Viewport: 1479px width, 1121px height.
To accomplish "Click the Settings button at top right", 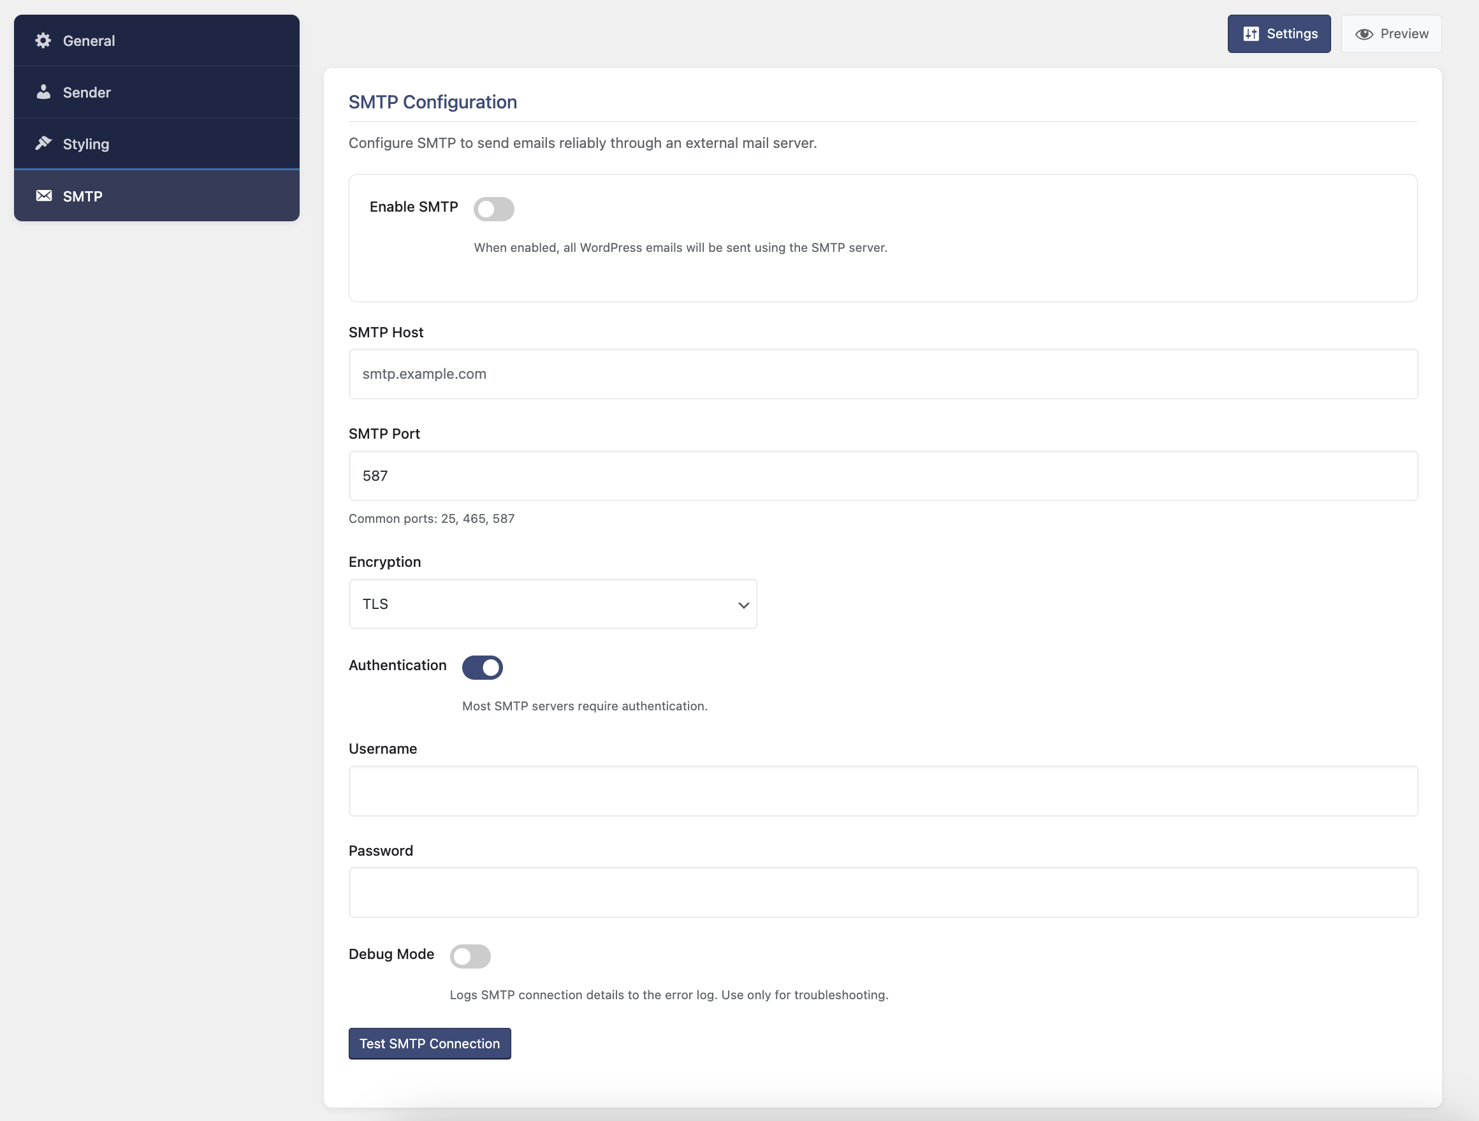I will click(1279, 33).
